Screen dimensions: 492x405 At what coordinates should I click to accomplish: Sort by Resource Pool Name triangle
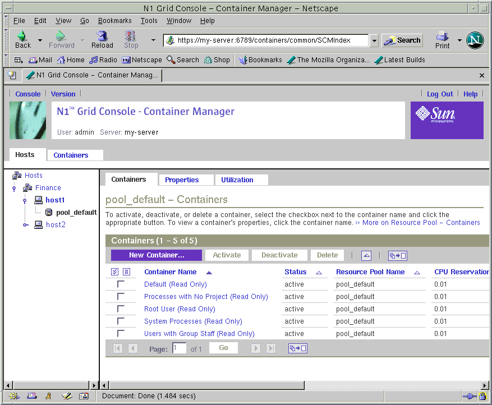[417, 273]
